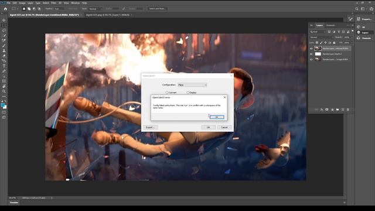Open the Configuration dropdown in OpenColorIO dialog
Viewport: 375px width, 211px height.
click(x=192, y=85)
